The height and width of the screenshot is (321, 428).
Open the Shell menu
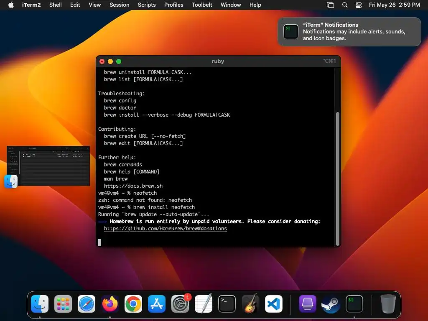[56, 5]
